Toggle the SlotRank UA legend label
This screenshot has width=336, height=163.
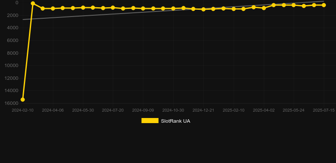pyautogui.click(x=175, y=121)
